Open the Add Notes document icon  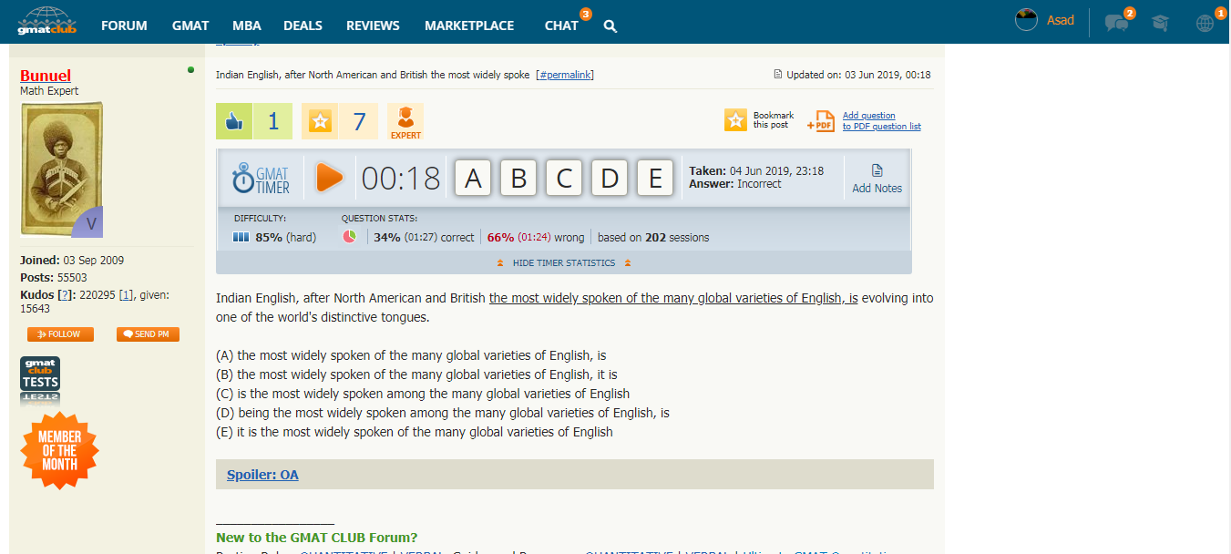pos(877,170)
